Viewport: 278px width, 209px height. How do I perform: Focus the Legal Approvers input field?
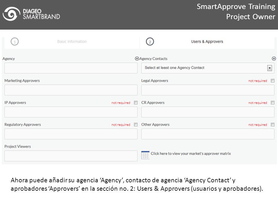pyautogui.click(x=208, y=90)
